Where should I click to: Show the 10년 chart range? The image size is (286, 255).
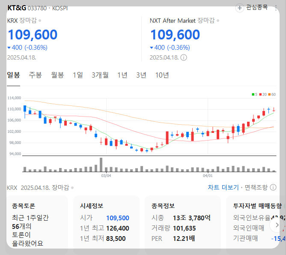point(162,75)
